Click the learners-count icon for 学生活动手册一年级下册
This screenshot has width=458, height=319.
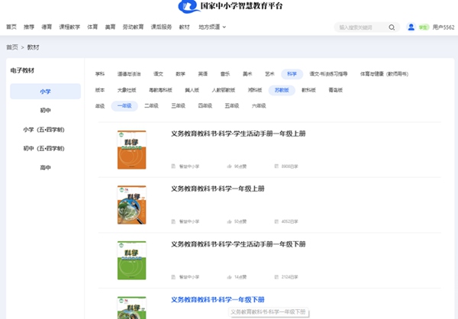point(276,277)
